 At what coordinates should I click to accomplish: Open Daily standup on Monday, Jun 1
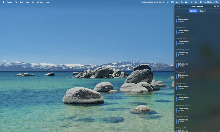[x=197, y=31]
